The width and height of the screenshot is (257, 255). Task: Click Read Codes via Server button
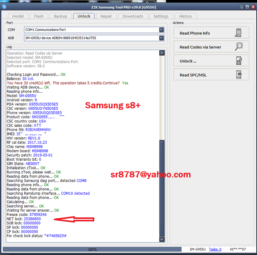point(211,47)
